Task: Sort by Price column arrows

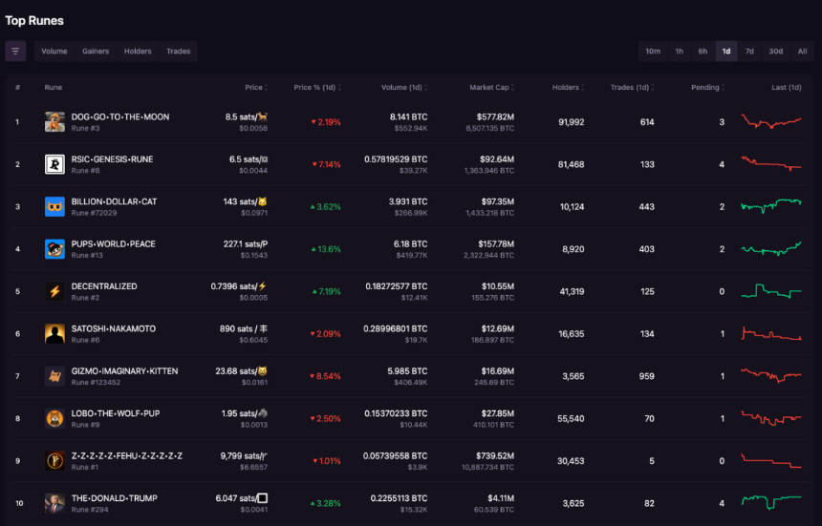Action: point(267,88)
